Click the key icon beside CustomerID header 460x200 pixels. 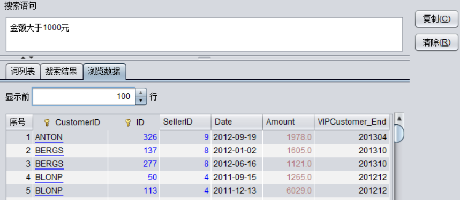pyautogui.click(x=47, y=122)
